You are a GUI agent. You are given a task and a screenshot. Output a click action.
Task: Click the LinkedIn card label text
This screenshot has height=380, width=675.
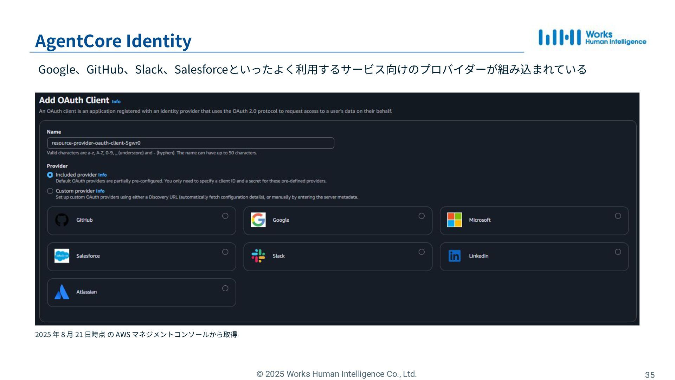point(479,256)
